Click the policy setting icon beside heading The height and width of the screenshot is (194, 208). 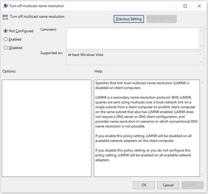click(5, 17)
